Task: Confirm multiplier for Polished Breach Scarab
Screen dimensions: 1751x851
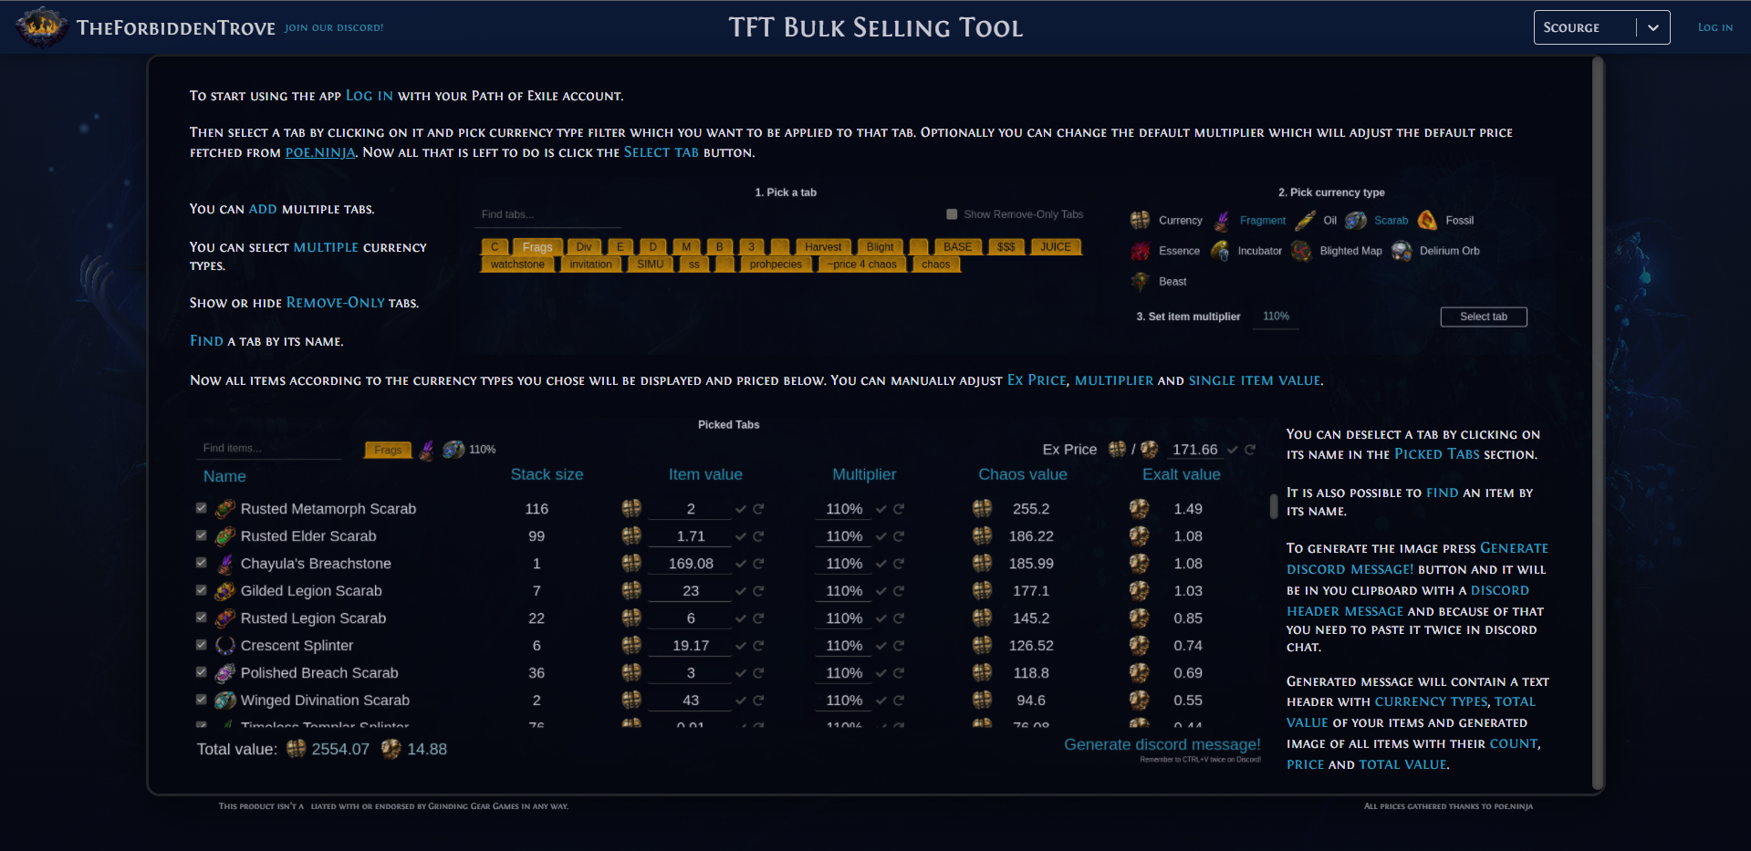Action: [881, 673]
